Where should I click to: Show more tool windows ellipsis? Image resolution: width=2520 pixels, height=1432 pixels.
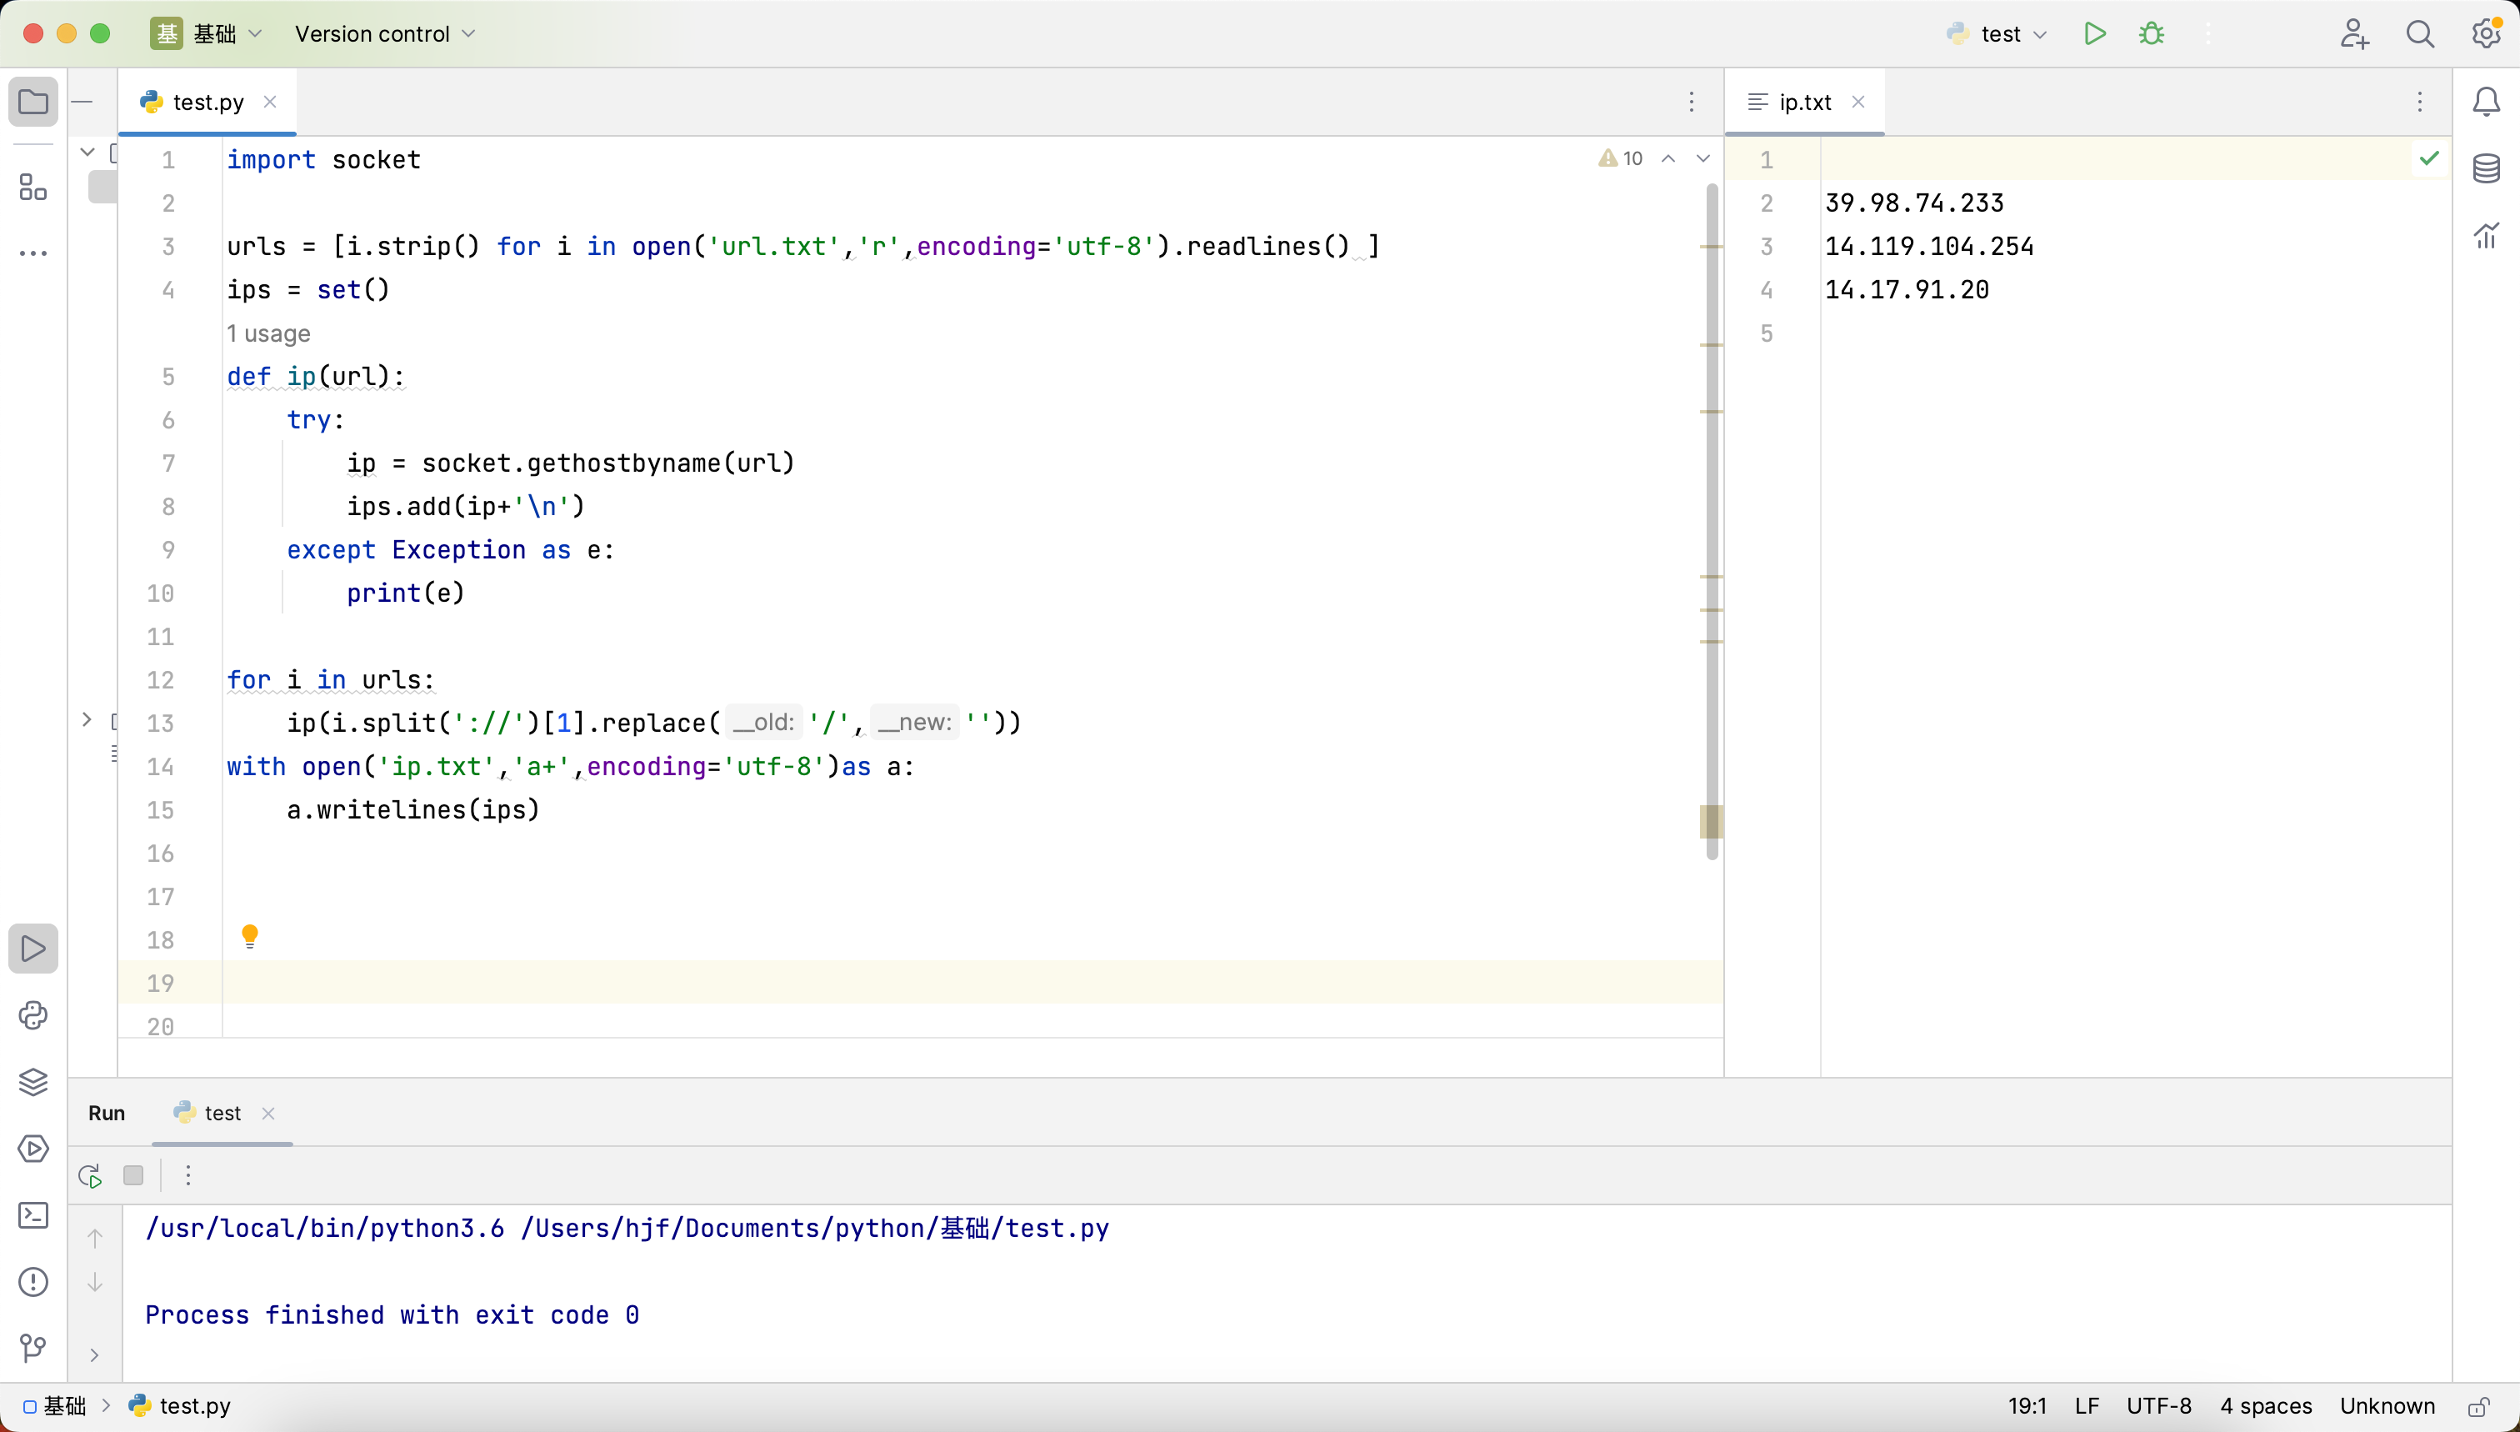(x=33, y=253)
